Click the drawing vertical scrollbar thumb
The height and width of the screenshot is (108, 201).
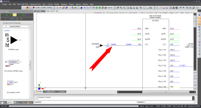click(195, 21)
